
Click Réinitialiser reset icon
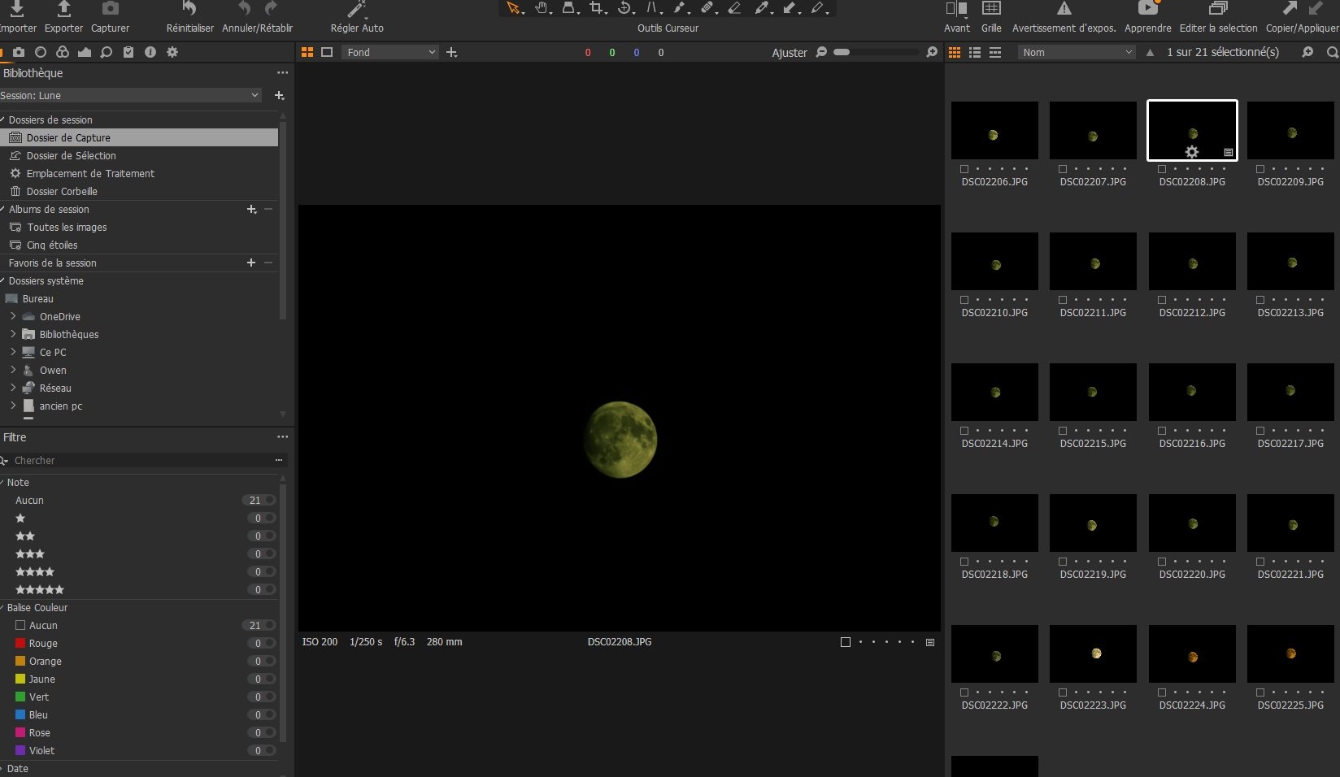(x=189, y=9)
